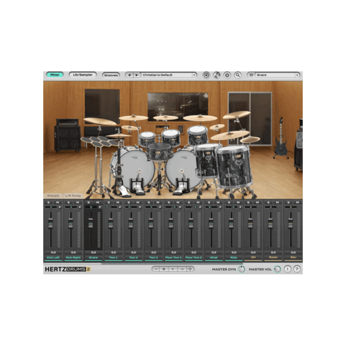Open the help question mark icon
346x346 pixels.
pos(297,269)
